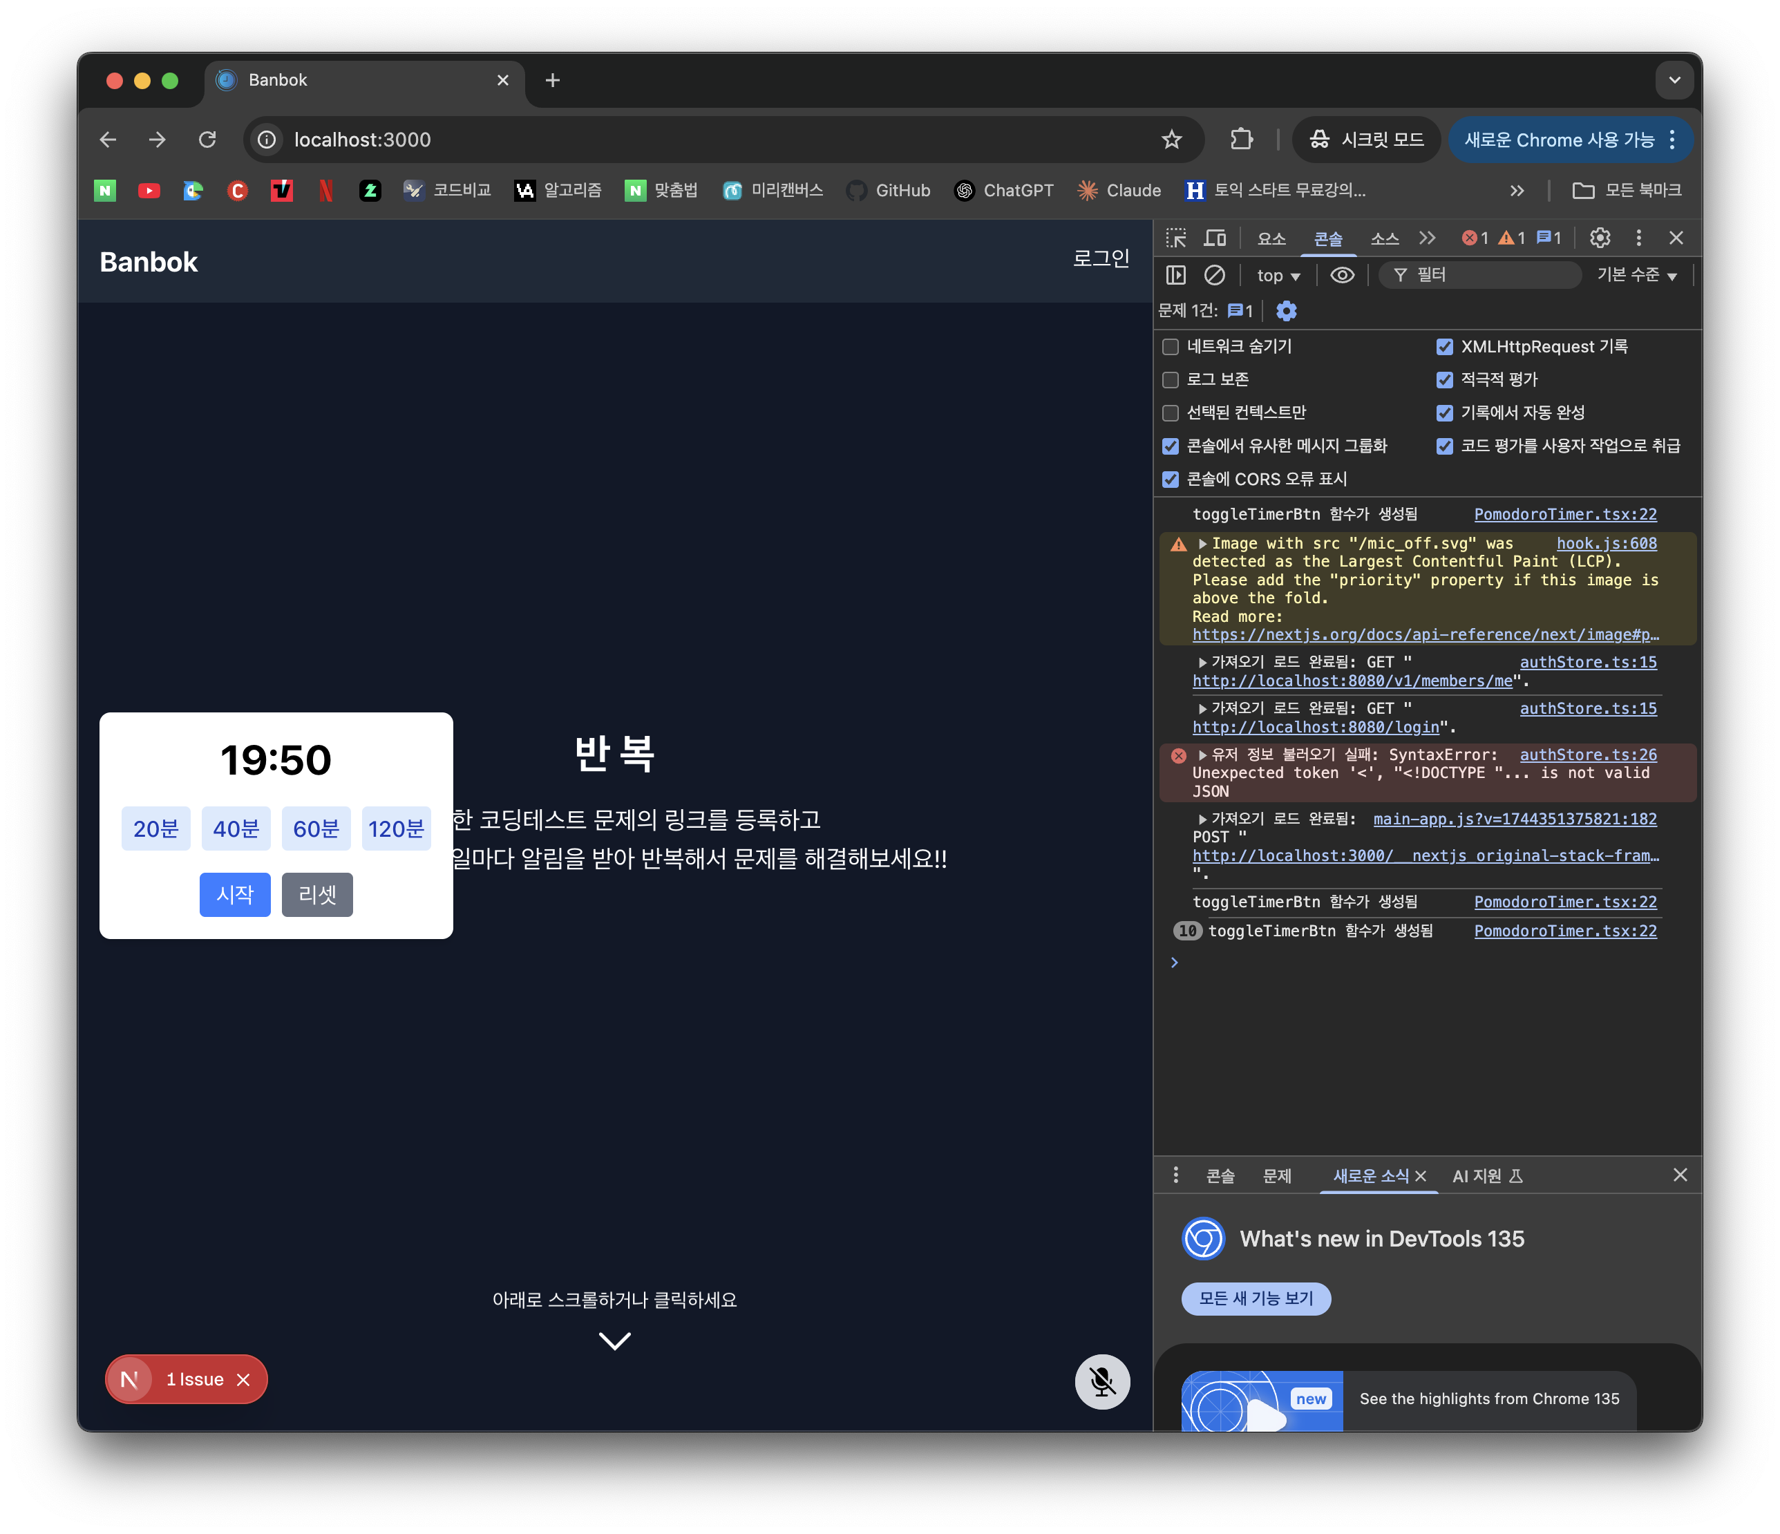Open the Chrome extensions puzzle icon
The image size is (1780, 1534).
pyautogui.click(x=1241, y=139)
